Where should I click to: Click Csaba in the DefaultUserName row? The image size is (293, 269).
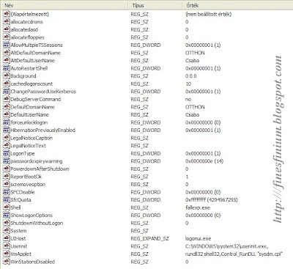[x=193, y=114]
